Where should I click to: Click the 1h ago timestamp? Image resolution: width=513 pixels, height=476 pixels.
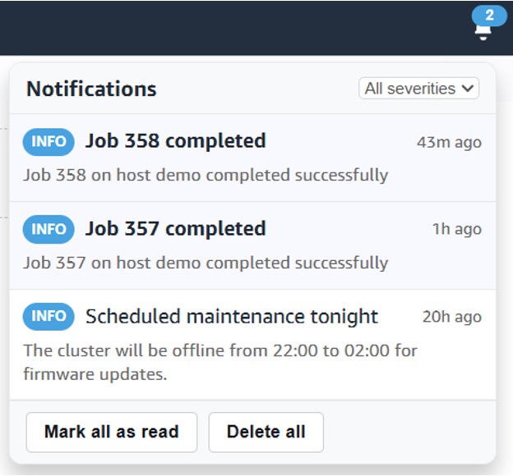coord(457,230)
